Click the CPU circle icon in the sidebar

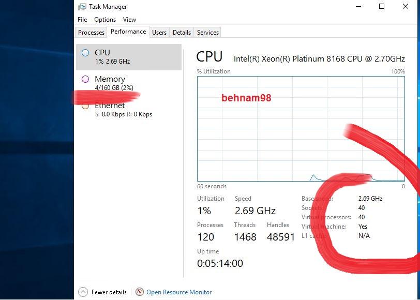[x=85, y=53]
